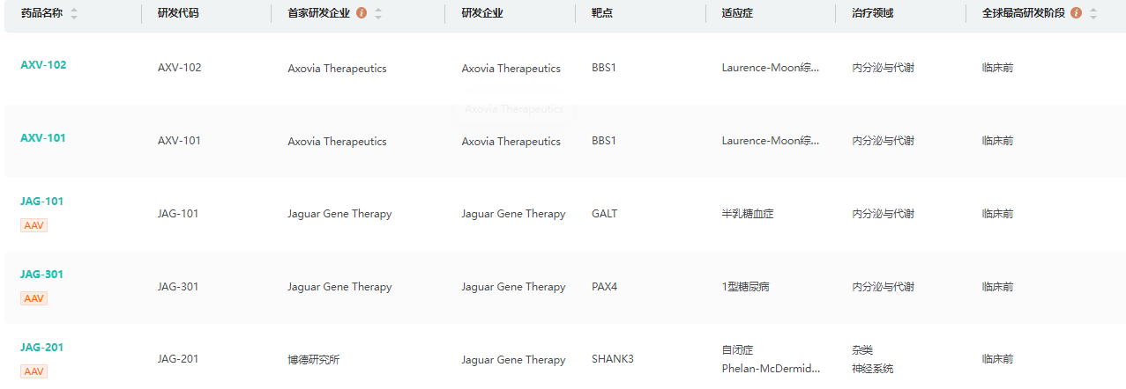Viewport: 1126px width, 389px height.
Task: Click truncated Laurence-Moon indication in AXV-102 row
Action: click(x=771, y=69)
